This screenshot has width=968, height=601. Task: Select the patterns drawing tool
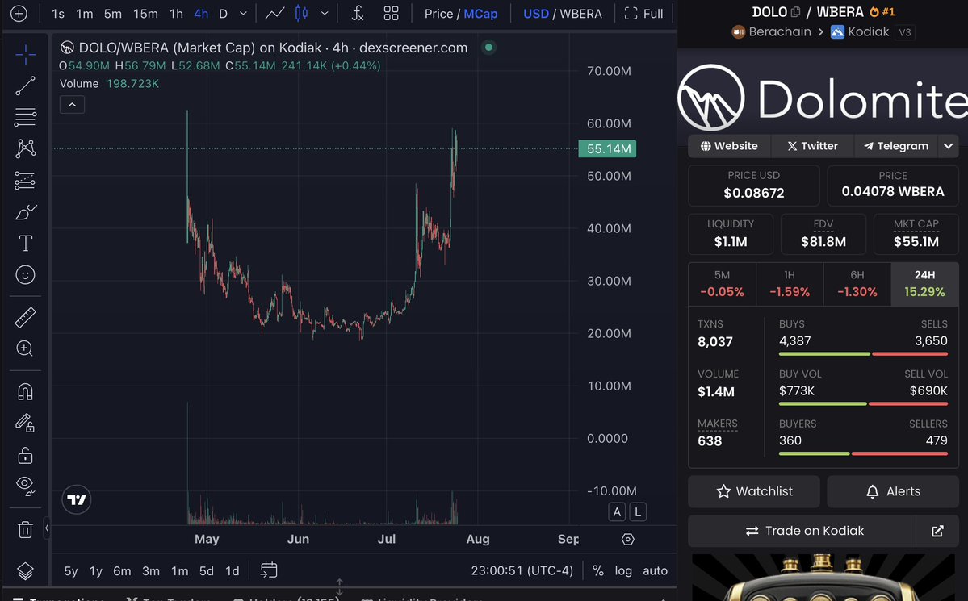[25, 148]
